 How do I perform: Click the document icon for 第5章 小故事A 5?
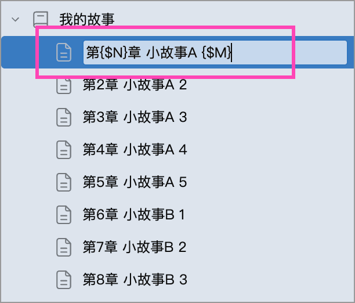tap(64, 183)
